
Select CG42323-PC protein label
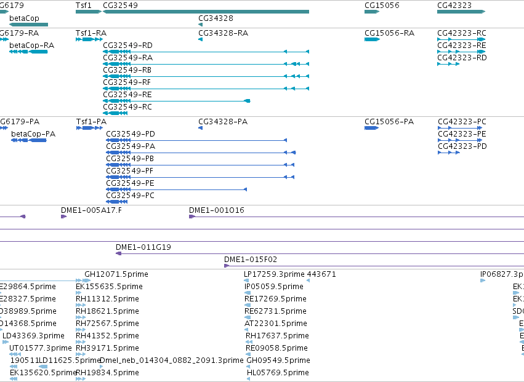[x=462, y=122]
